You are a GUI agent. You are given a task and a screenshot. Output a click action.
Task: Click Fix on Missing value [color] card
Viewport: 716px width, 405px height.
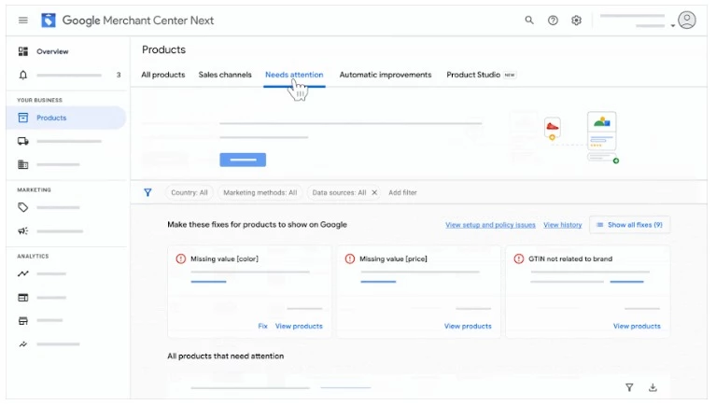click(x=262, y=326)
